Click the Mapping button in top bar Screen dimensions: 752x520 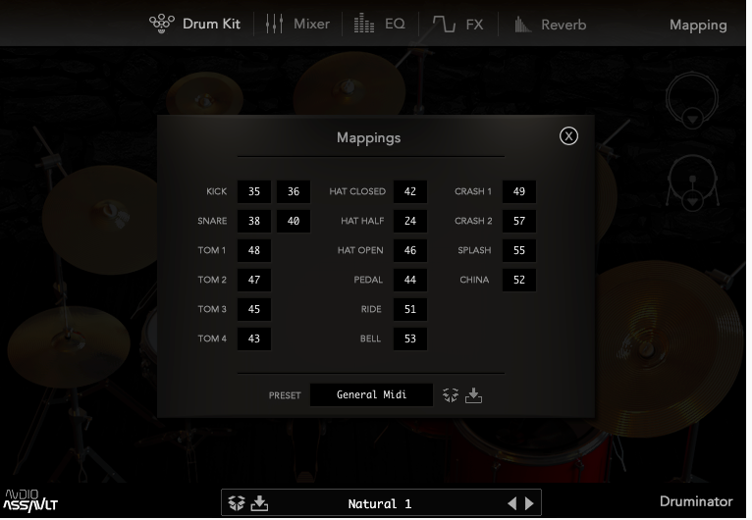(698, 25)
